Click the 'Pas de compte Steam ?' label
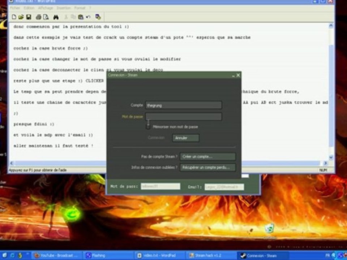 coord(159,156)
